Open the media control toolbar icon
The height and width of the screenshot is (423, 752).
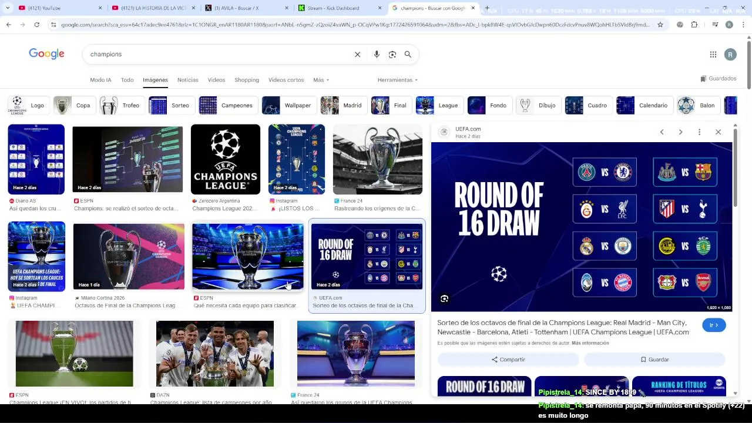pos(714,25)
